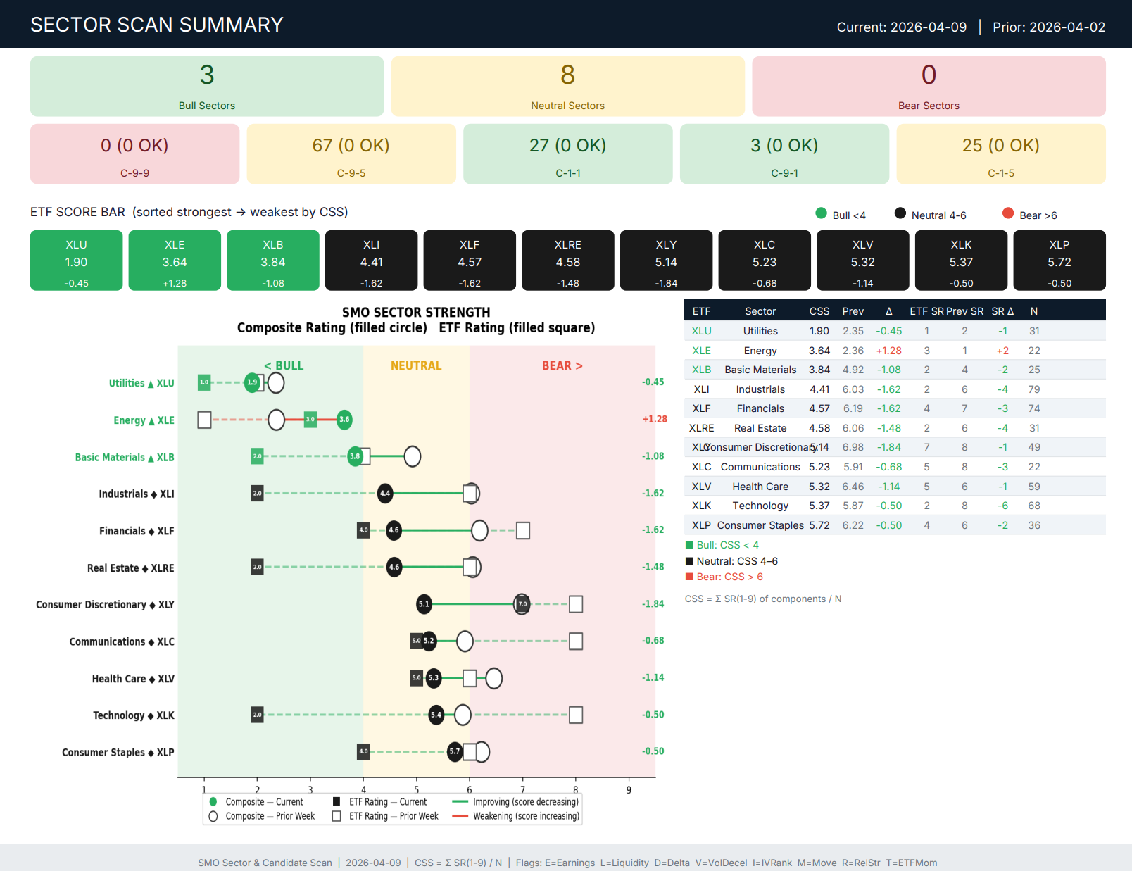
Task: Click the ETF Rating — Current legend square
Action: click(x=337, y=802)
